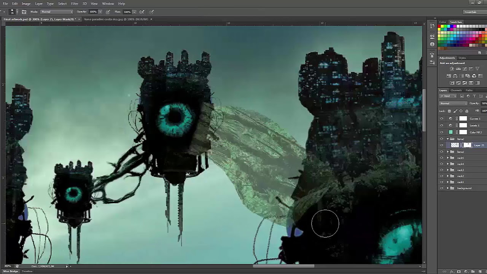The image size is (487, 274).
Task: Switch to the Color panel tab
Action: point(442,22)
